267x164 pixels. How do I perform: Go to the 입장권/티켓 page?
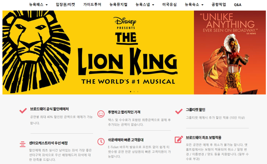65,5
